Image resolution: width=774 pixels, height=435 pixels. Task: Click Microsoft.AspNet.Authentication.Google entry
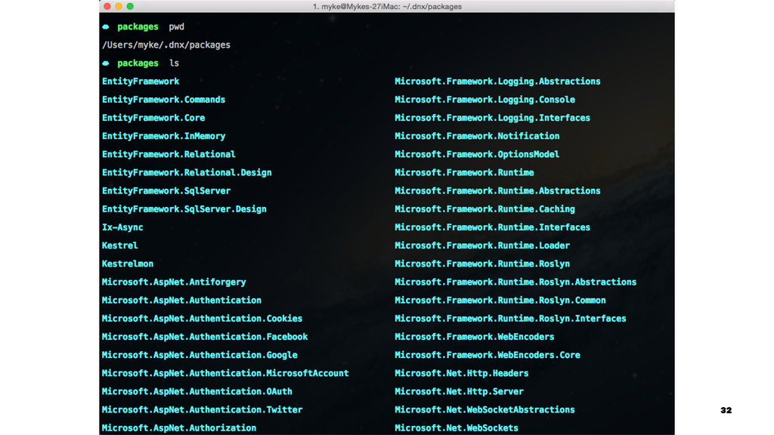tap(200, 355)
